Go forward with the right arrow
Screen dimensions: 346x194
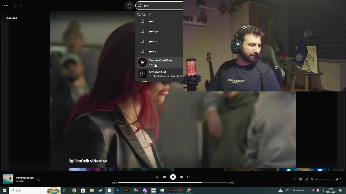[21, 6]
